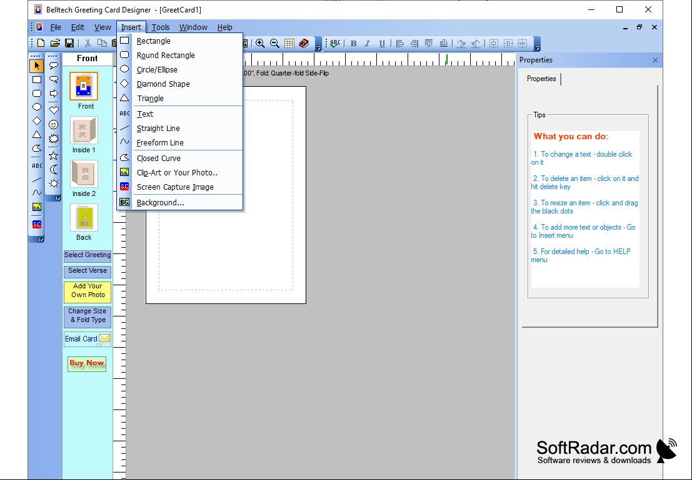Select the picture insert tool in toolbox
This screenshot has height=480, width=692.
(37, 207)
